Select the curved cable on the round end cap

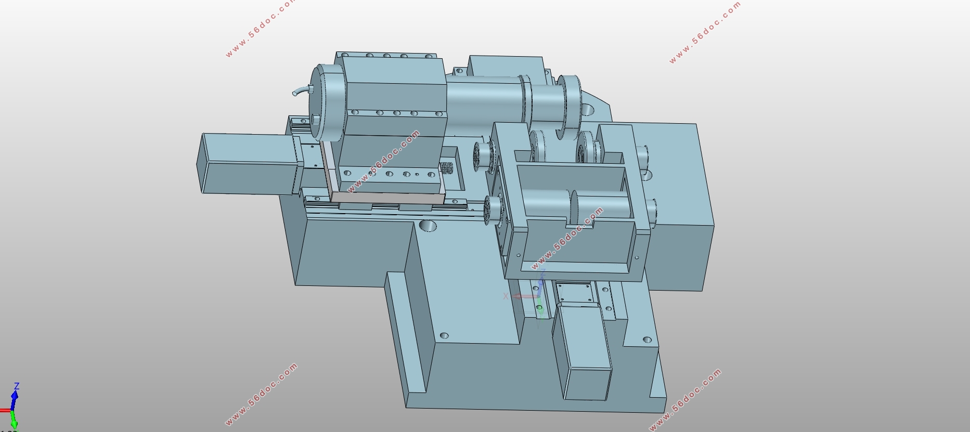(301, 91)
